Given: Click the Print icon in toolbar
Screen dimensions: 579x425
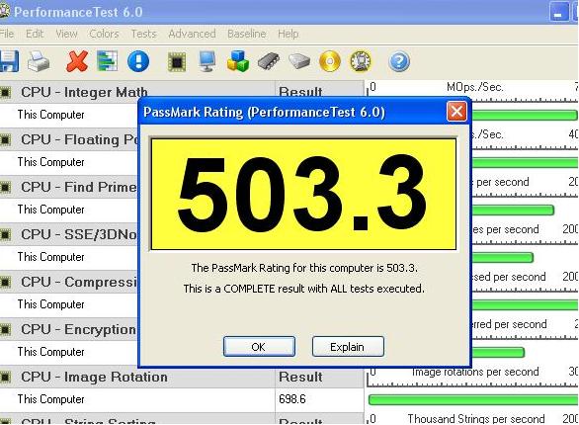Looking at the screenshot, I should coord(39,61).
